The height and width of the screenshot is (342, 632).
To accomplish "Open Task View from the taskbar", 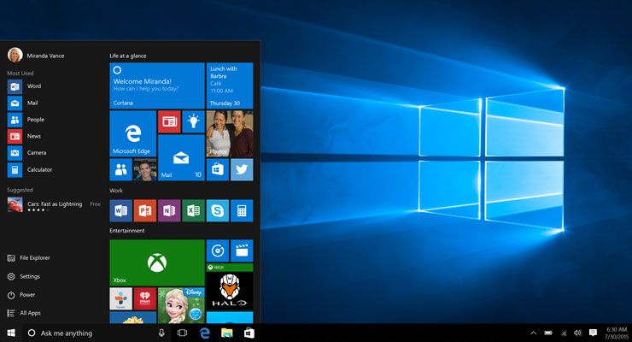I will (x=182, y=333).
